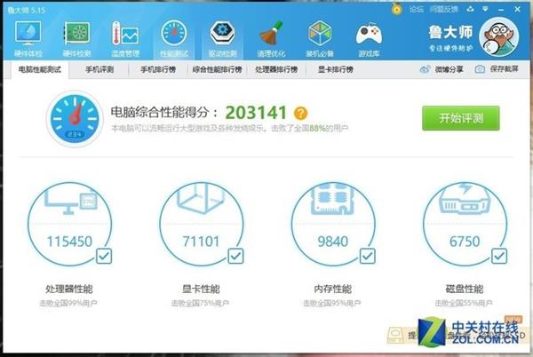The width and height of the screenshot is (533, 357).
Task: Switch to the 手机排行榜 tab
Action: click(158, 69)
